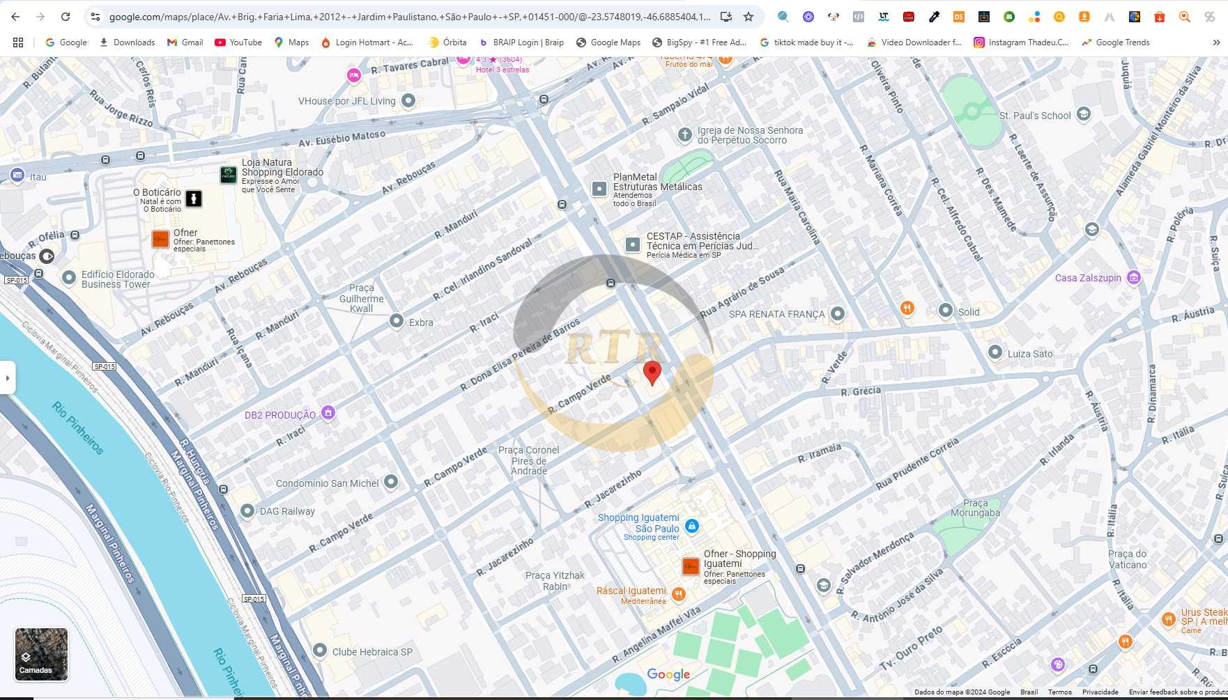Click the Praça Guilherme Kwall label
Screen dimensions: 1228x700
(x=362, y=298)
